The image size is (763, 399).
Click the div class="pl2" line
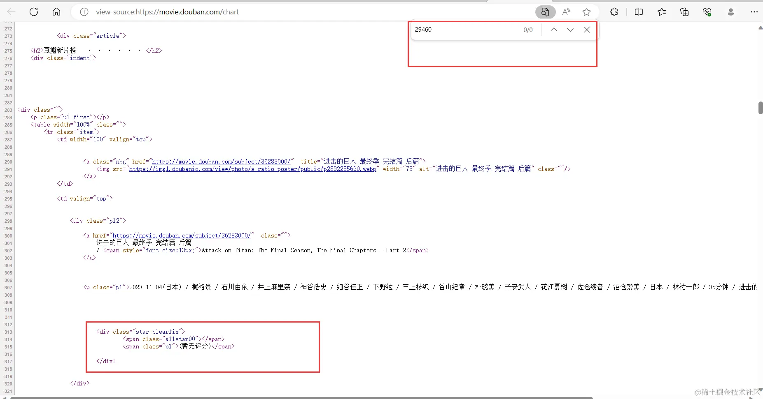(98, 221)
